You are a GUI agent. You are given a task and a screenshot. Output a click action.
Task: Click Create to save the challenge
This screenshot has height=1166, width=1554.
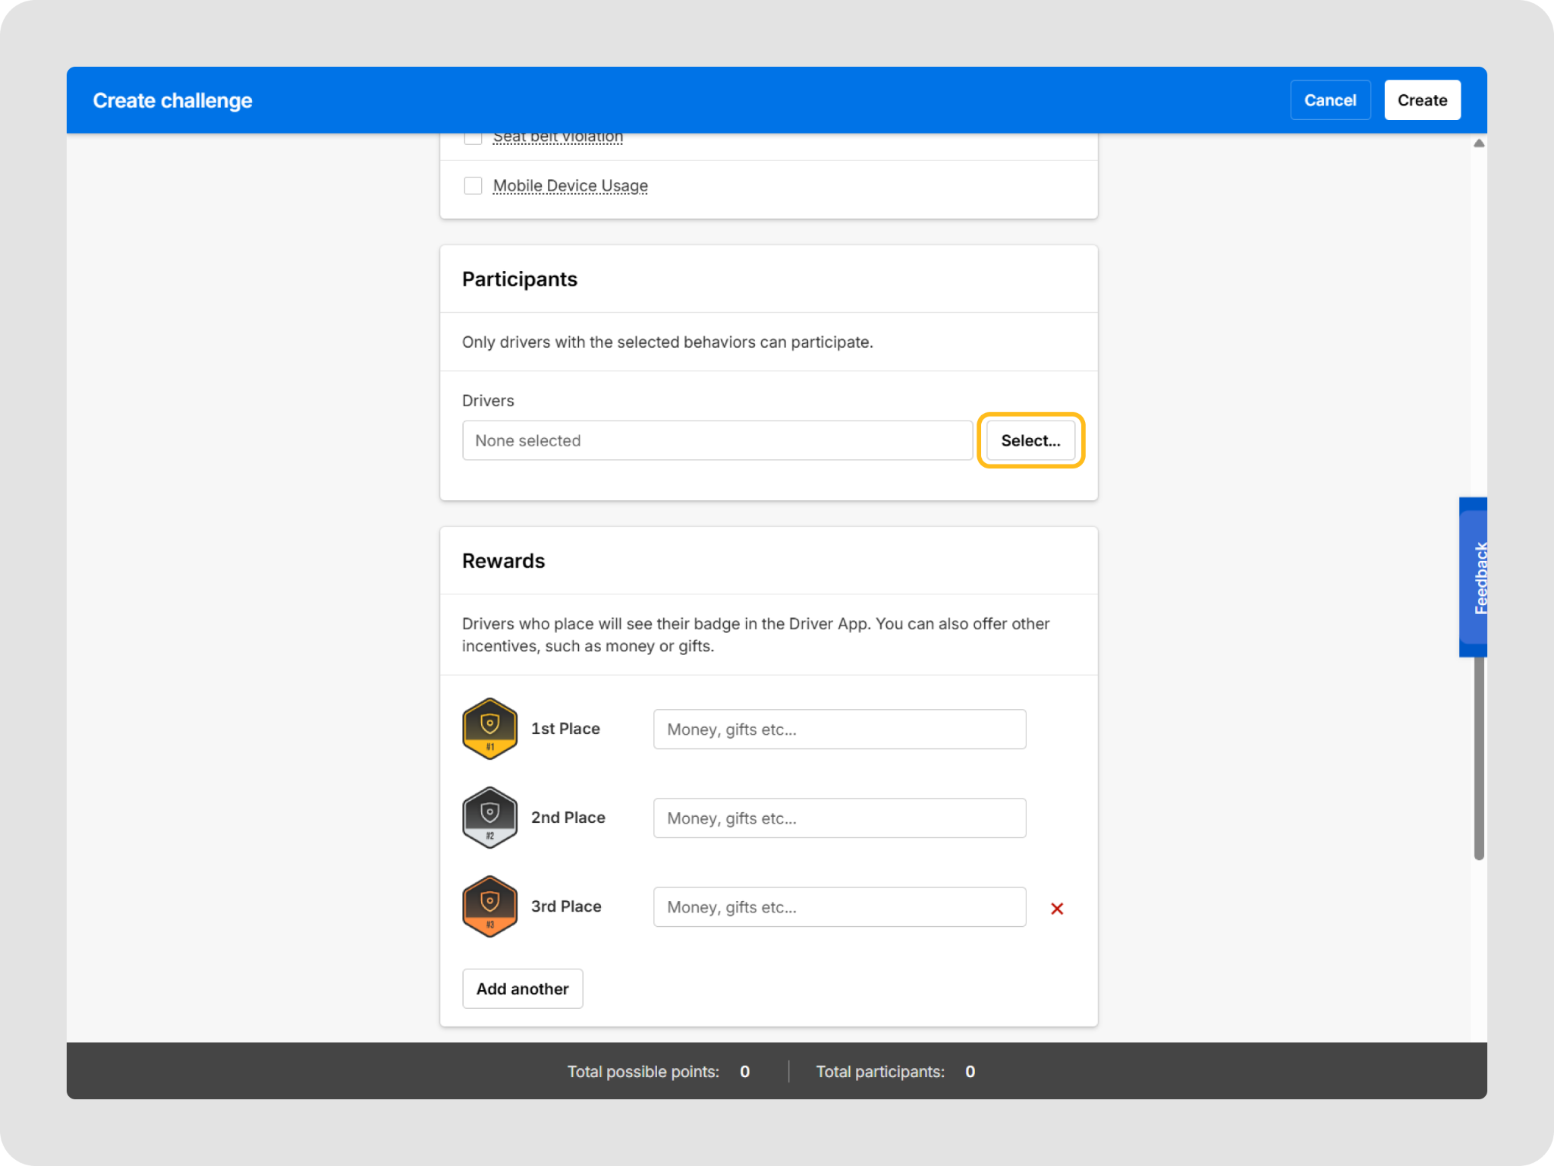[1422, 100]
